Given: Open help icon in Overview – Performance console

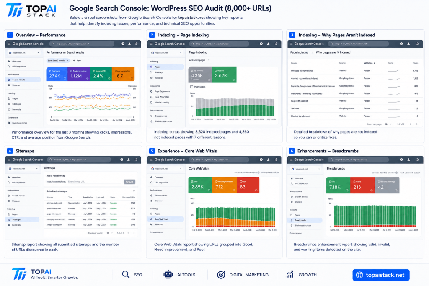Looking at the screenshot, I should click(x=123, y=44).
